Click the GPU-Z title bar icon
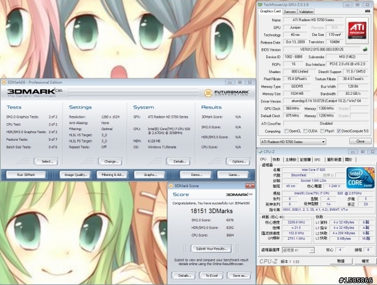Screen dimensions: 377x285 260,5
